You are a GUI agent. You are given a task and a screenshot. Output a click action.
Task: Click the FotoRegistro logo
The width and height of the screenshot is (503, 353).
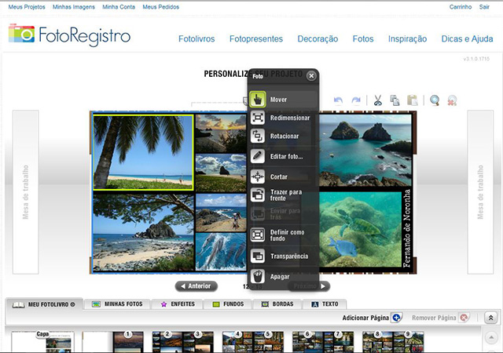coord(69,35)
